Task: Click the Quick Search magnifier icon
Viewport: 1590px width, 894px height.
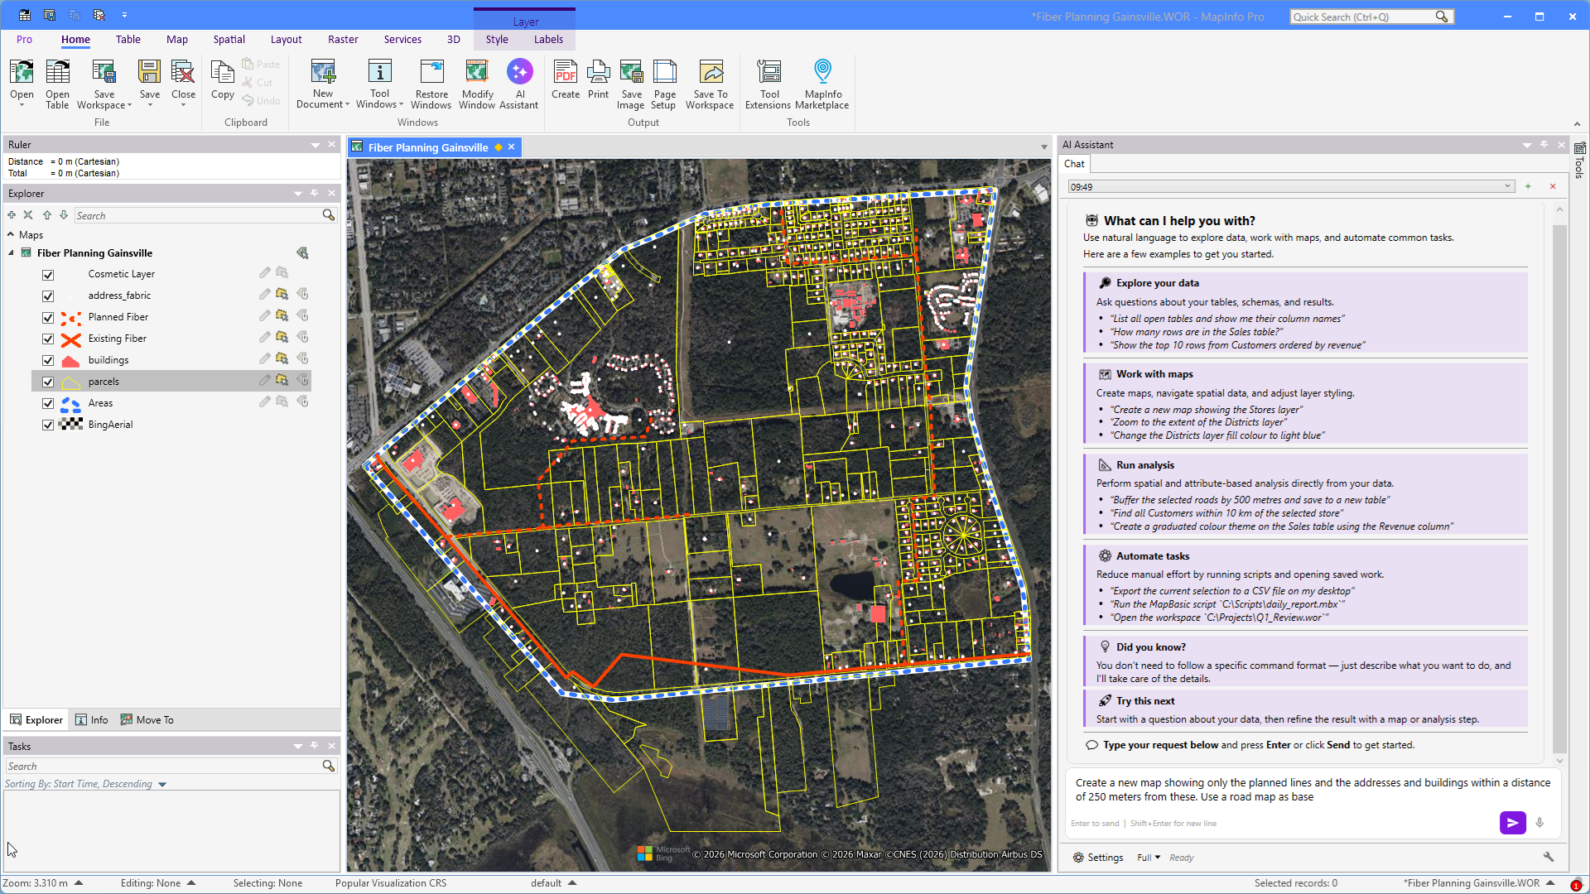Action: pos(1442,17)
